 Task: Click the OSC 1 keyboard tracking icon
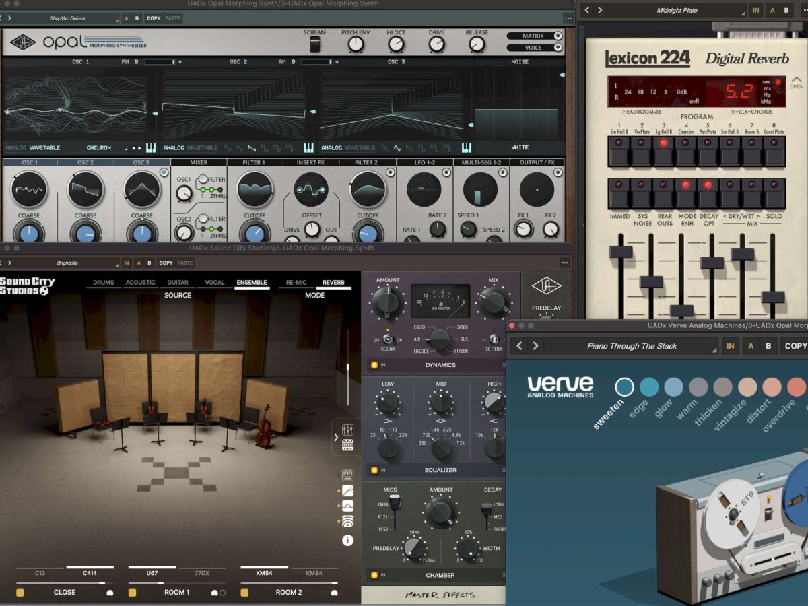151,147
